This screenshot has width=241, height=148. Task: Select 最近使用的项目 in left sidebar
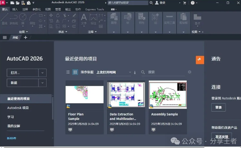click(26, 99)
